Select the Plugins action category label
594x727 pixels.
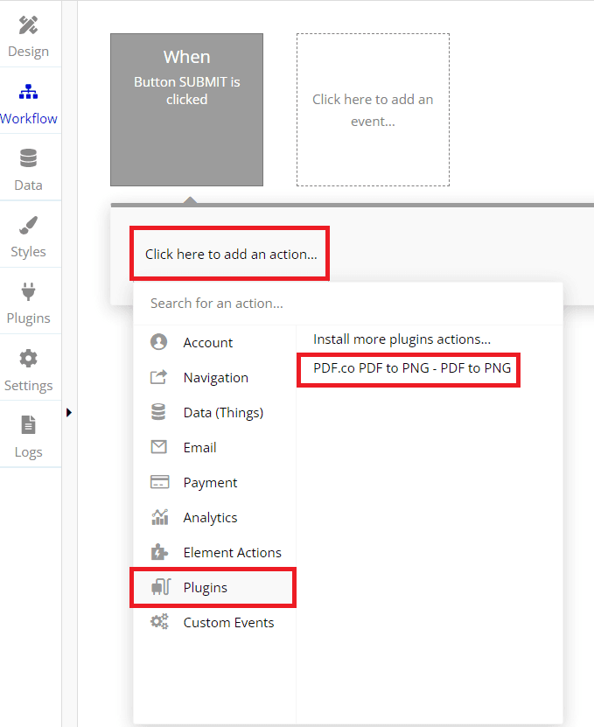pyautogui.click(x=205, y=587)
